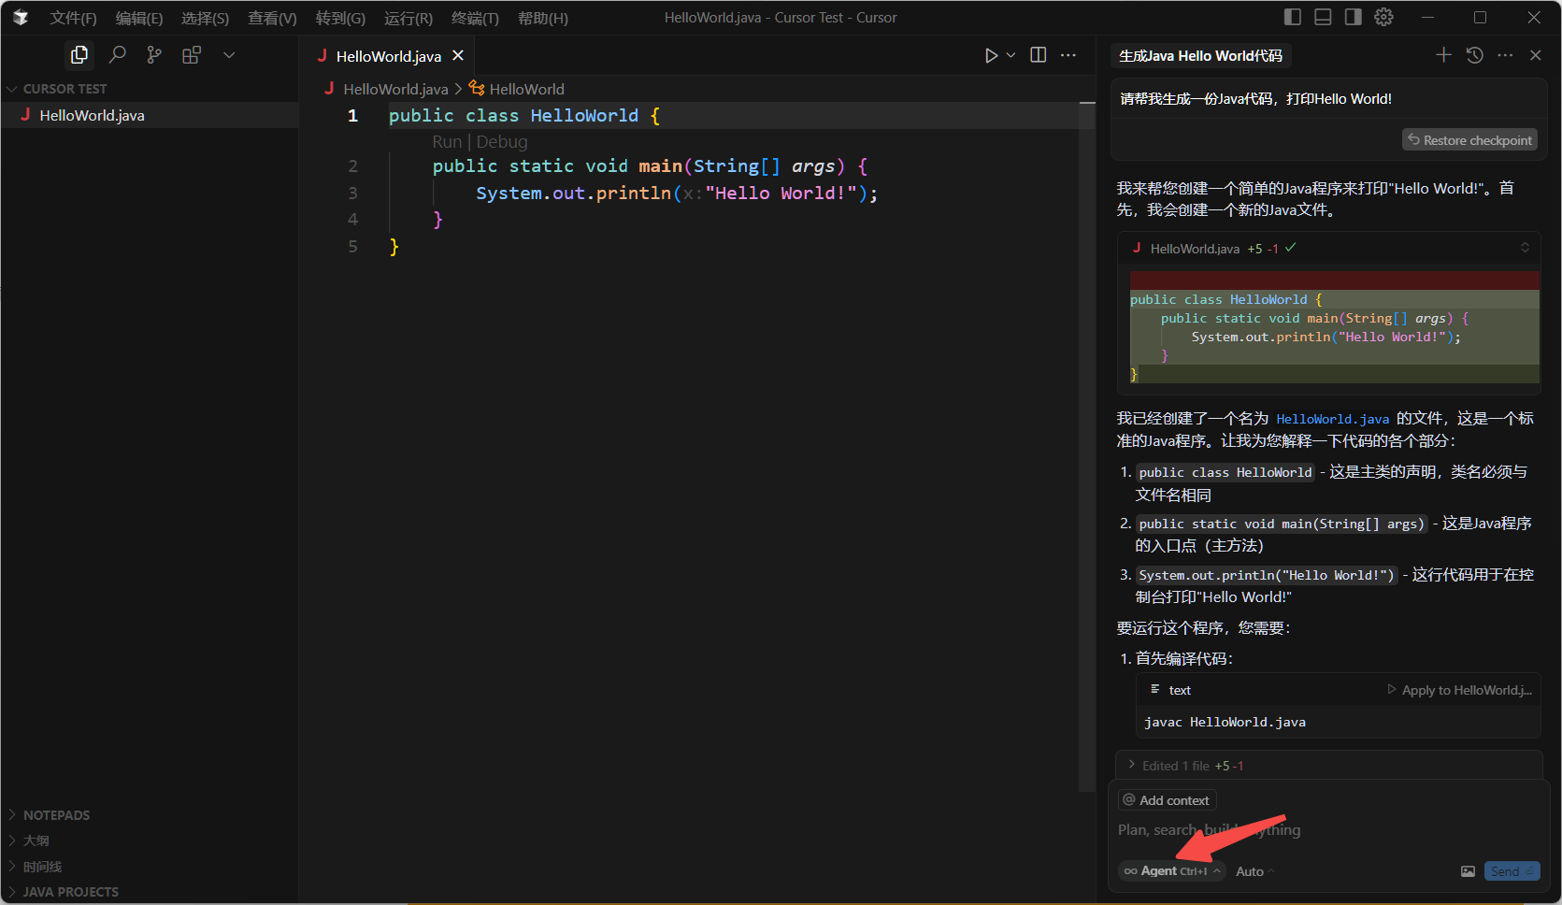This screenshot has width=1562, height=905.
Task: Open the 选择(S) menu
Action: (x=205, y=18)
